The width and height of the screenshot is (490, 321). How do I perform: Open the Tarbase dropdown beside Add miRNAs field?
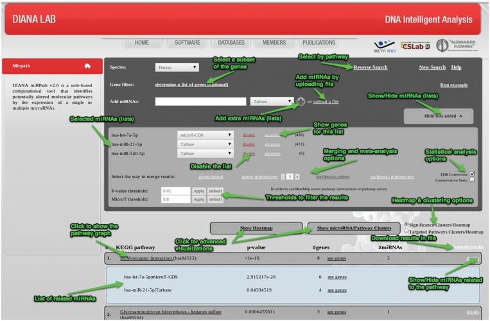272,102
